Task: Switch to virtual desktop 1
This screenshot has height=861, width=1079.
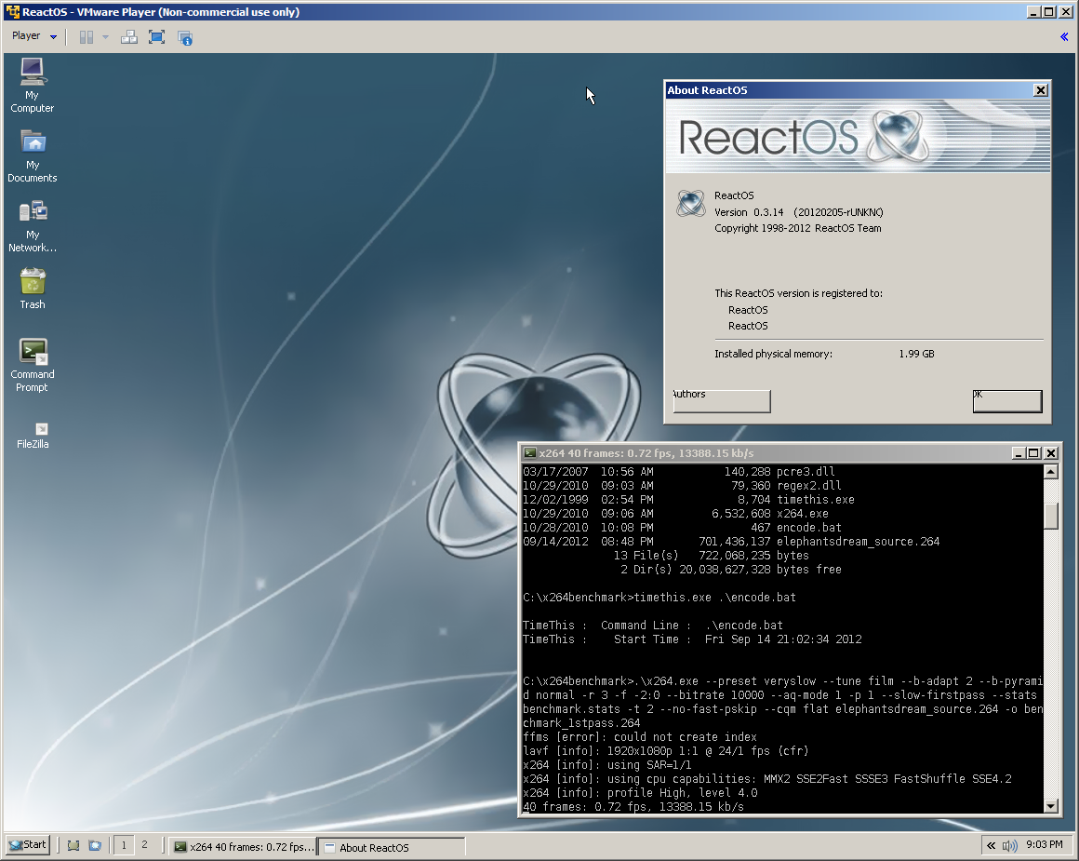Action: coord(123,845)
